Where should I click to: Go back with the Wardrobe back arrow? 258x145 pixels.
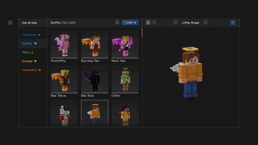(10, 23)
